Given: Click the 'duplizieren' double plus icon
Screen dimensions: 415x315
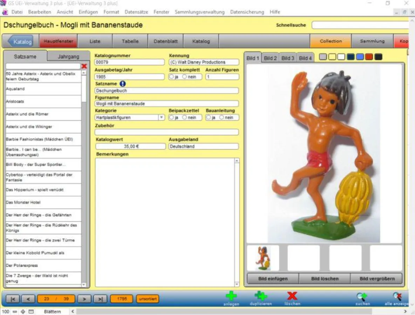Looking at the screenshot, I should click(260, 296).
